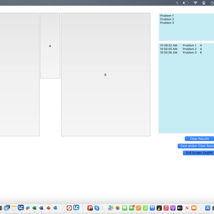Toggle Full Screen On/Off
Screen dimensions: 214x214
coord(199,153)
